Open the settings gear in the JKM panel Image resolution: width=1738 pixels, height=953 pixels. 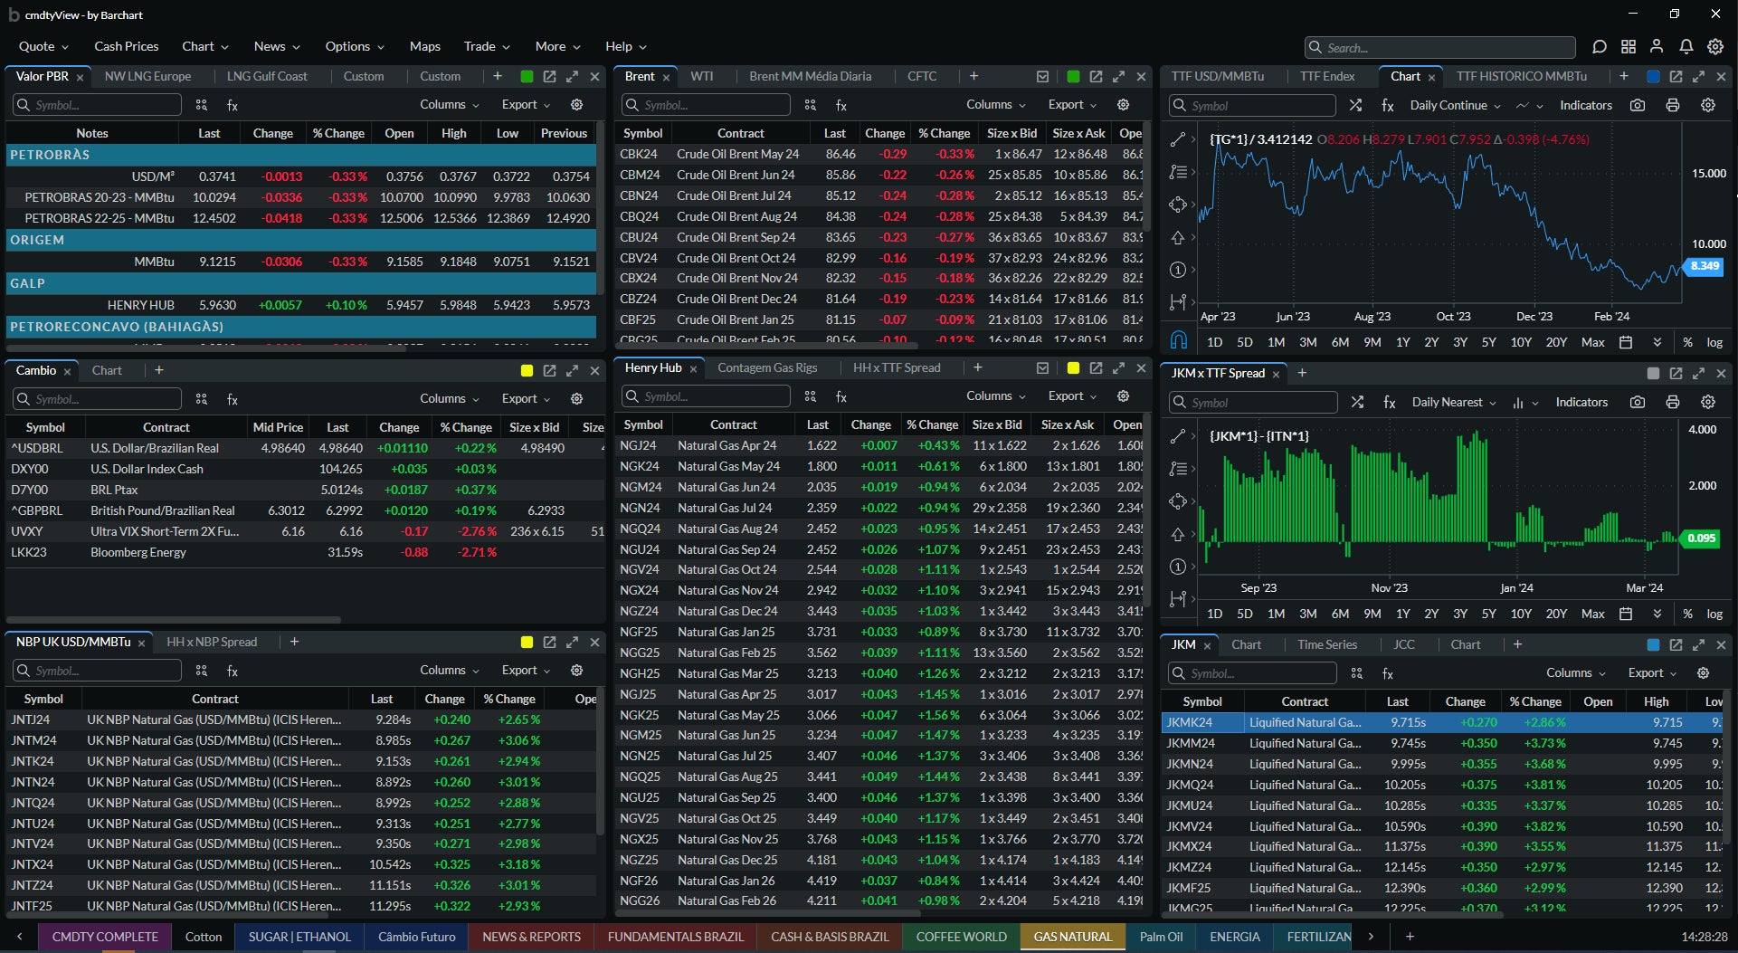coord(1703,673)
